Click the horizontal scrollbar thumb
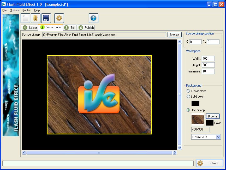The height and width of the screenshot is (170, 226). [x=99, y=152]
